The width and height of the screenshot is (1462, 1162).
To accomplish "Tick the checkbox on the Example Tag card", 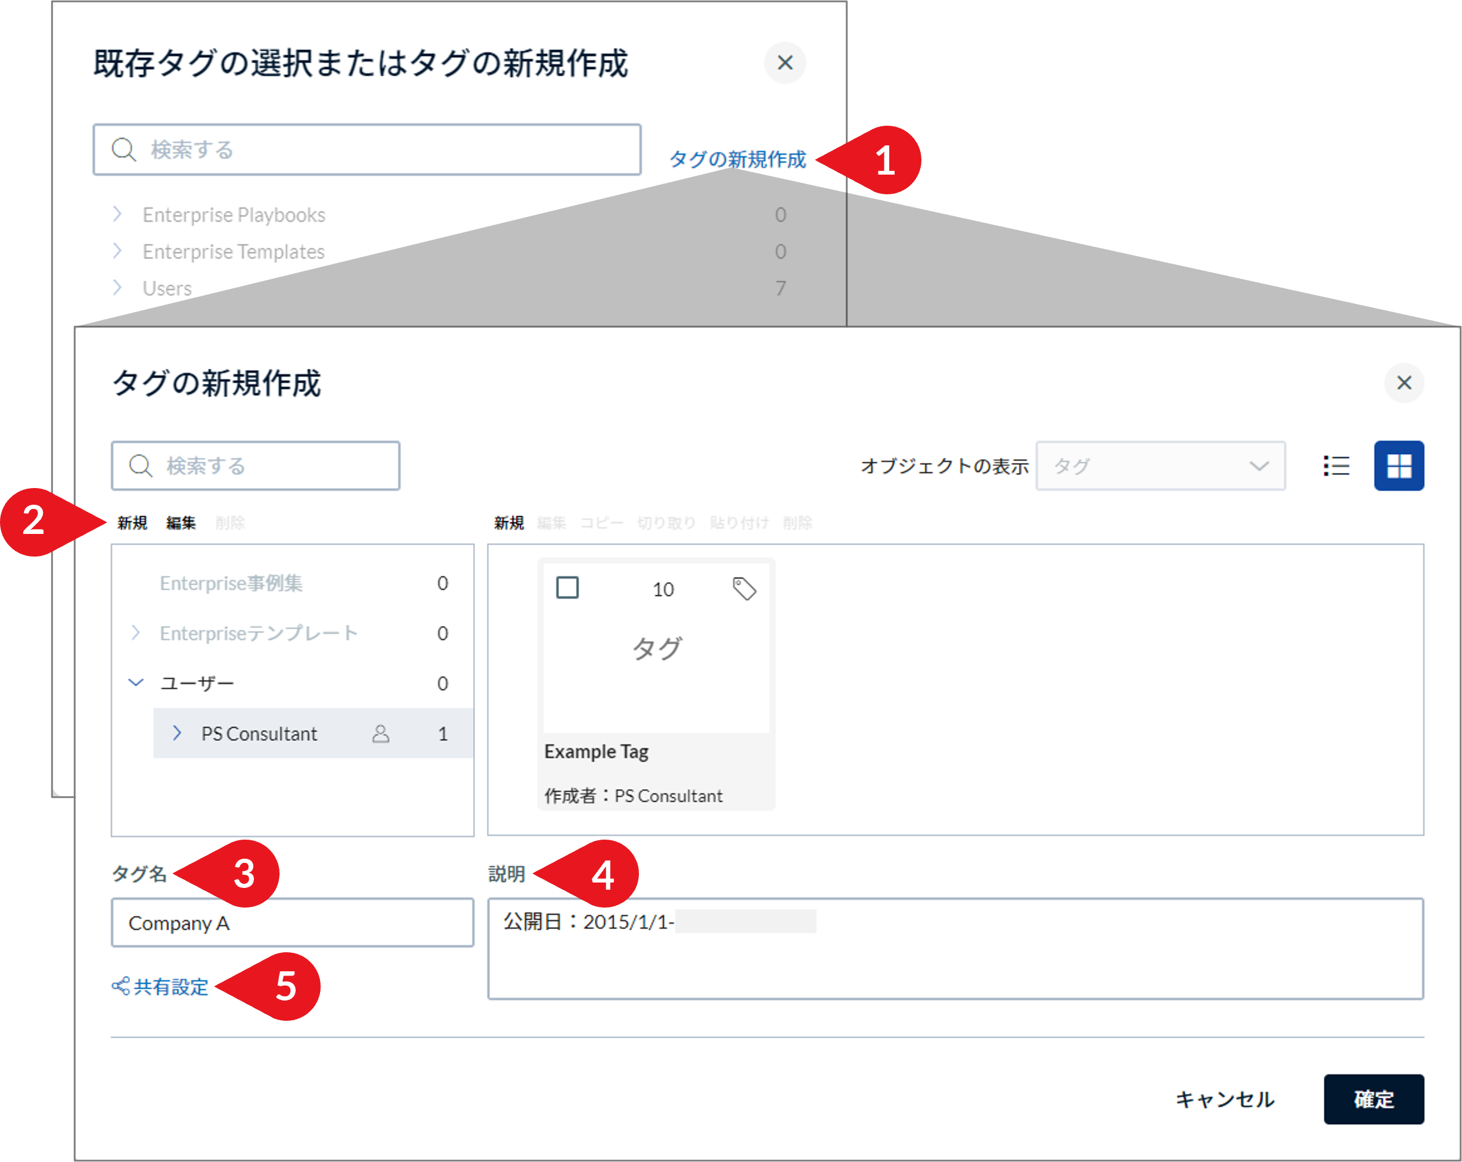I will [567, 588].
